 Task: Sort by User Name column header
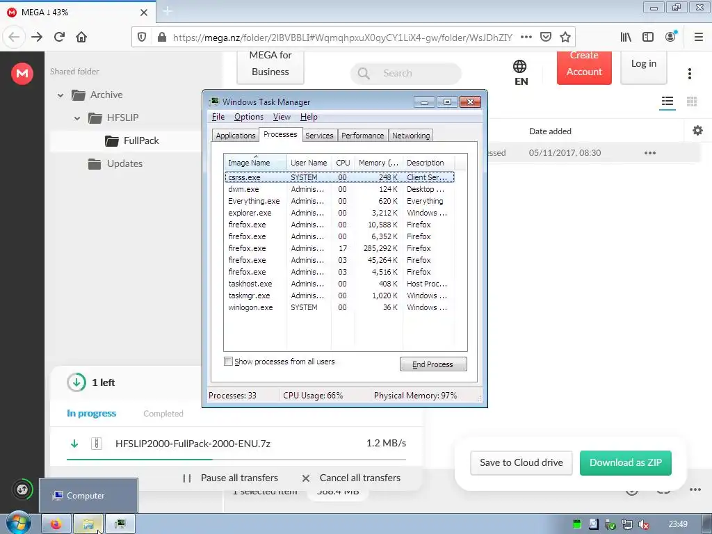[x=309, y=162]
